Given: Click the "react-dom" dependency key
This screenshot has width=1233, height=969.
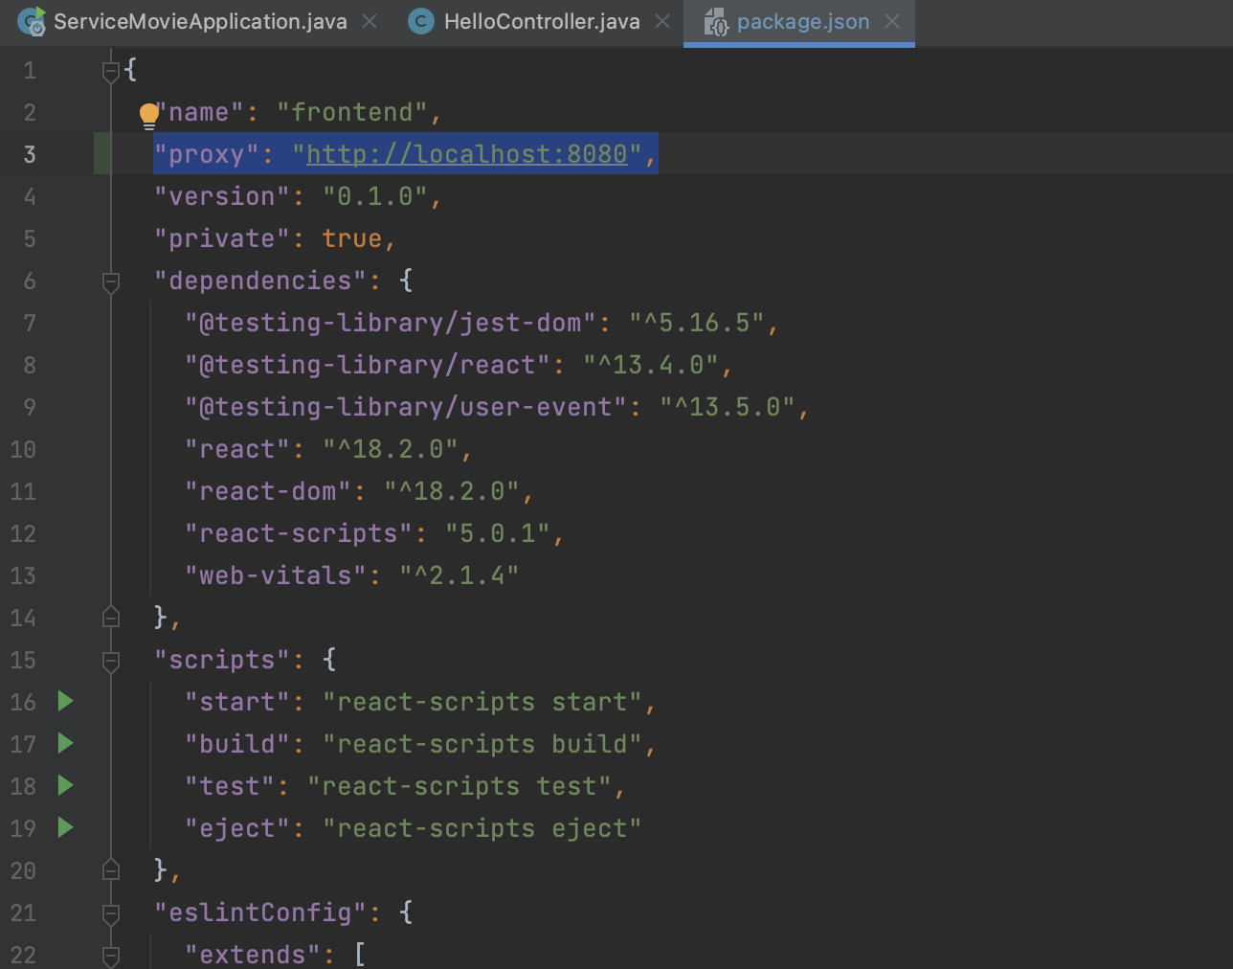Looking at the screenshot, I should click(268, 491).
